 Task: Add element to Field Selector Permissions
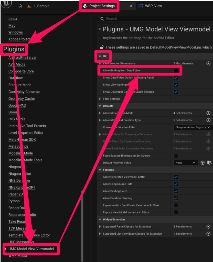tap(208, 63)
